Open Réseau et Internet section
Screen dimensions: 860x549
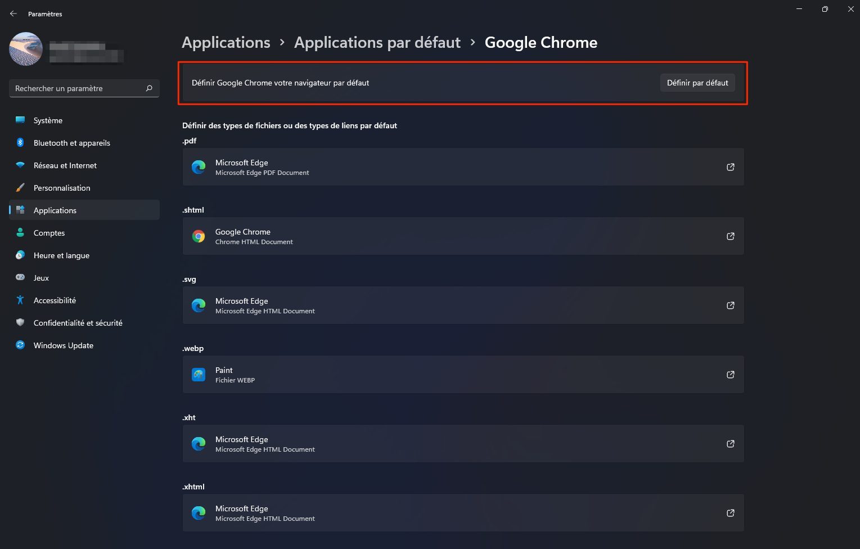tap(84, 165)
